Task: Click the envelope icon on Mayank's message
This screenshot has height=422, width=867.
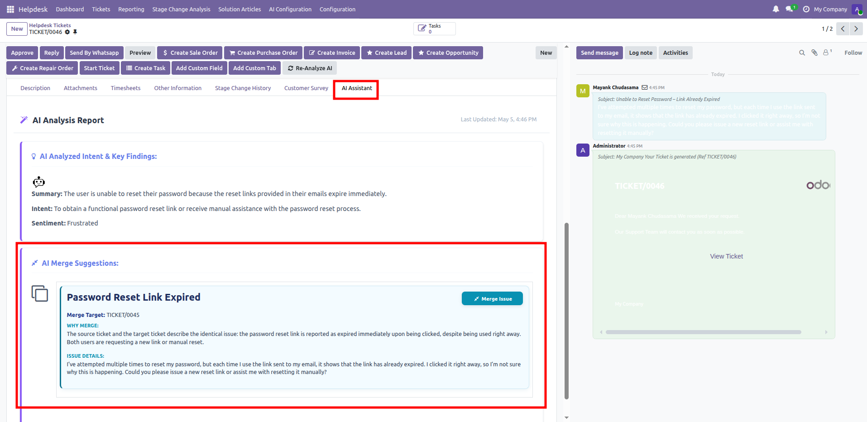Action: 644,87
